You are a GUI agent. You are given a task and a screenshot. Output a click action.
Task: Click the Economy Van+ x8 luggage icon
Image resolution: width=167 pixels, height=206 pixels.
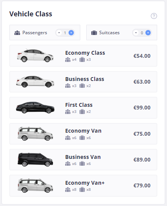pyautogui.click(x=82, y=190)
